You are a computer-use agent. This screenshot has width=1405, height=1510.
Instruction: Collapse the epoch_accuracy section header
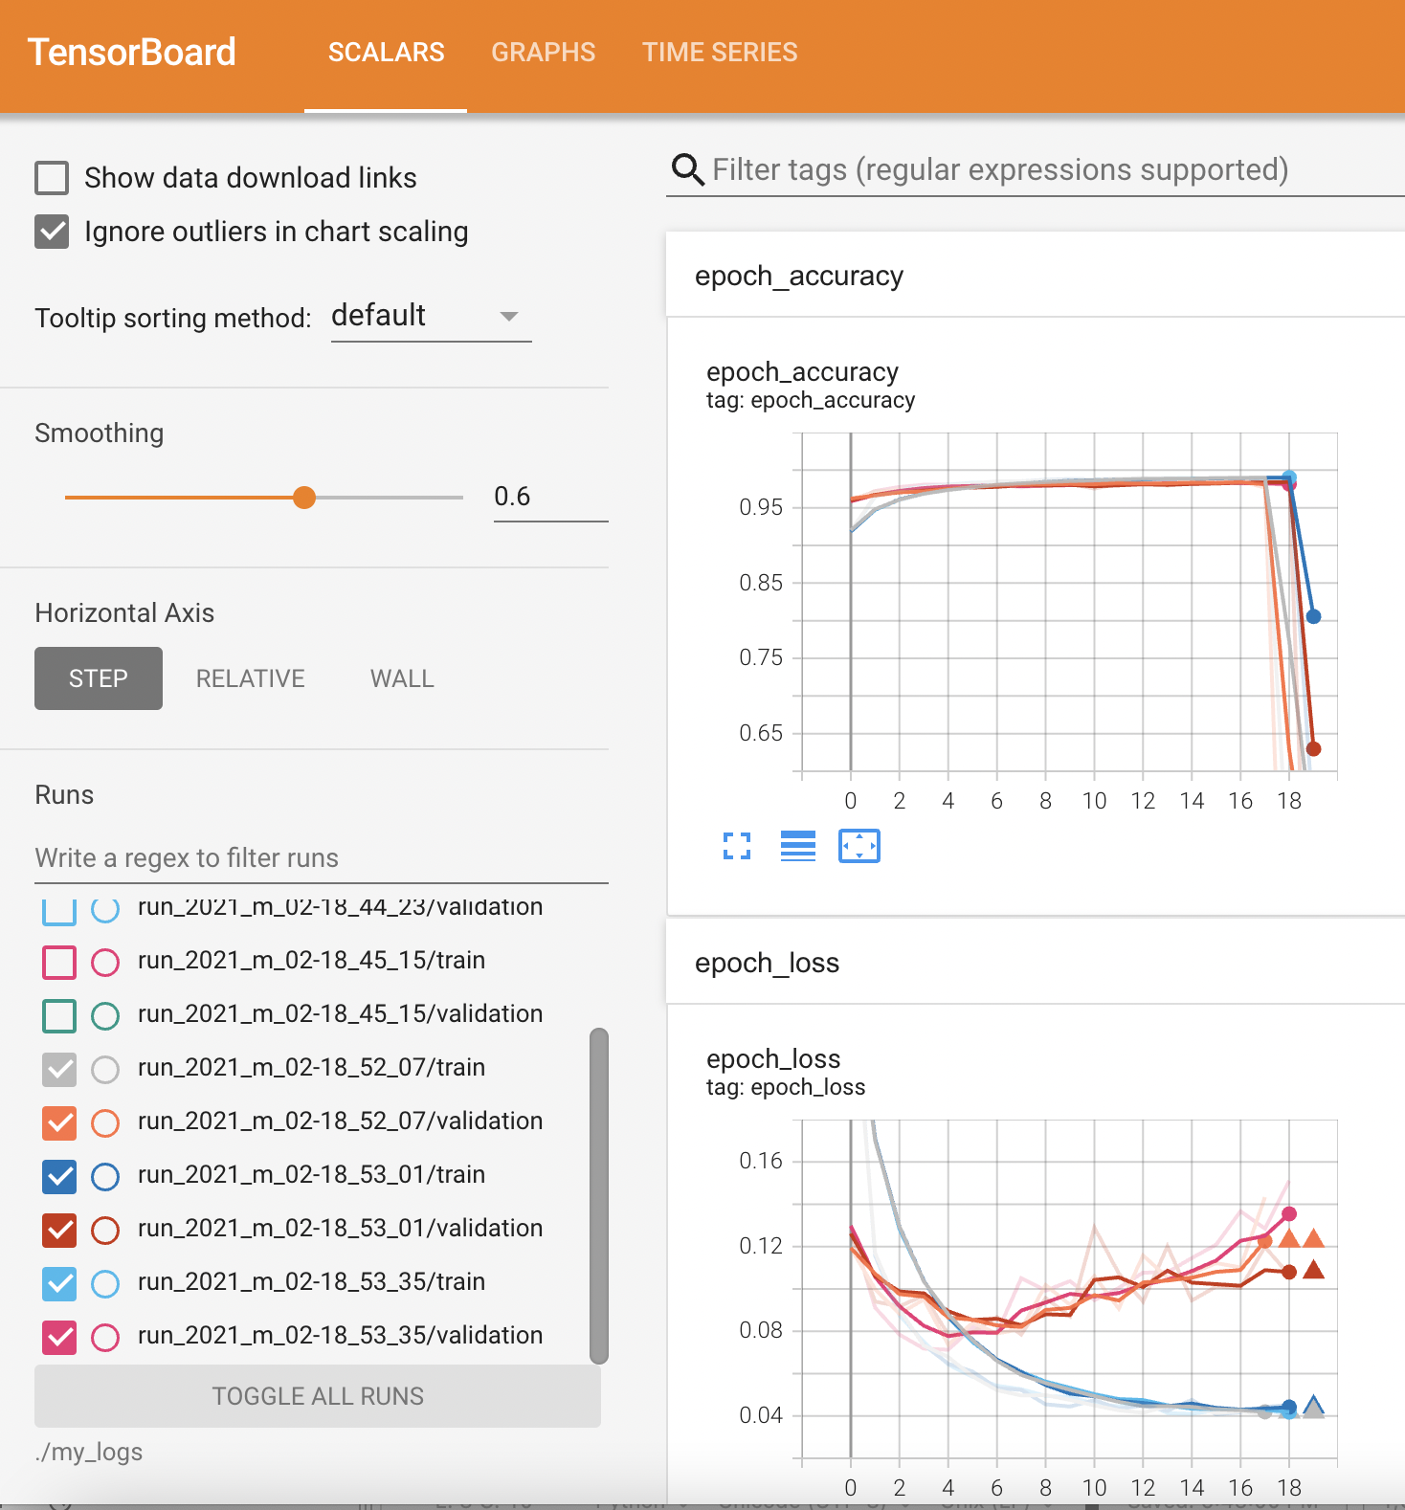coord(798,276)
